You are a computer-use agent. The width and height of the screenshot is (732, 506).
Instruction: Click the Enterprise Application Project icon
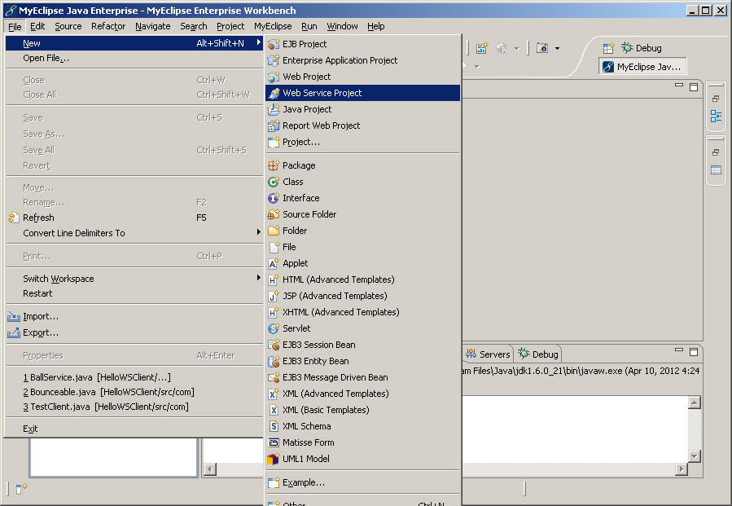click(274, 60)
